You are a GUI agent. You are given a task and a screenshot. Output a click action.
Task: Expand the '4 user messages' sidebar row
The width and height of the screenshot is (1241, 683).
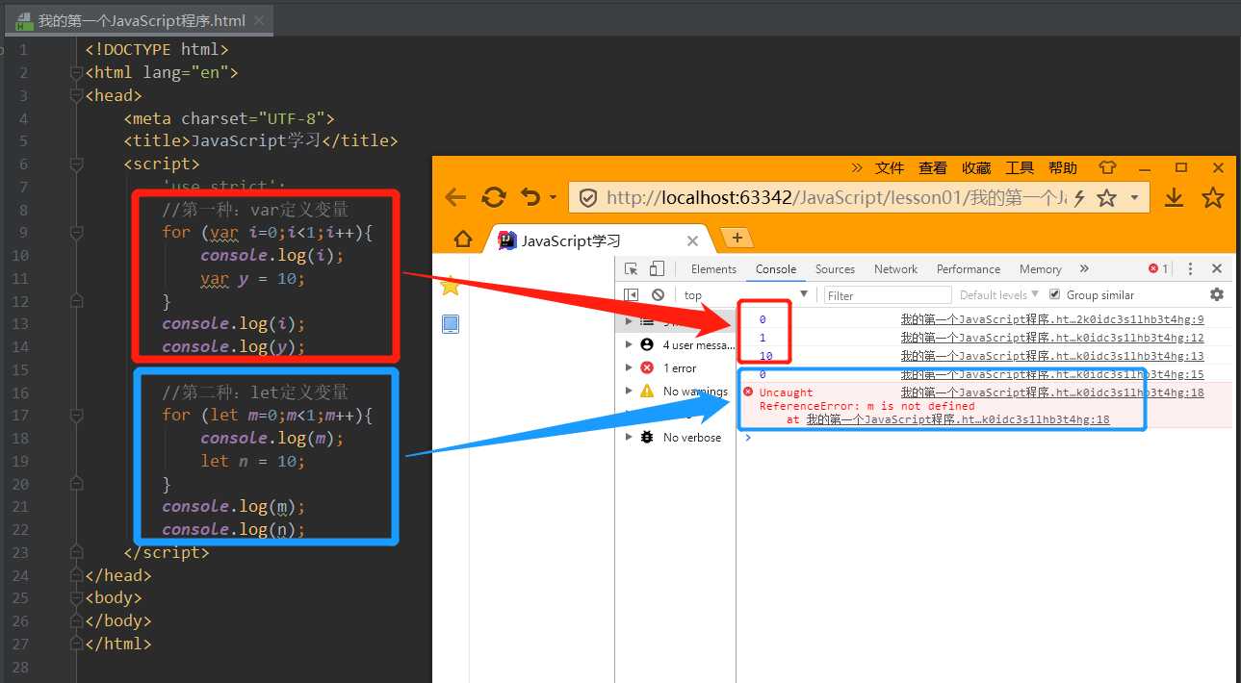pos(675,344)
